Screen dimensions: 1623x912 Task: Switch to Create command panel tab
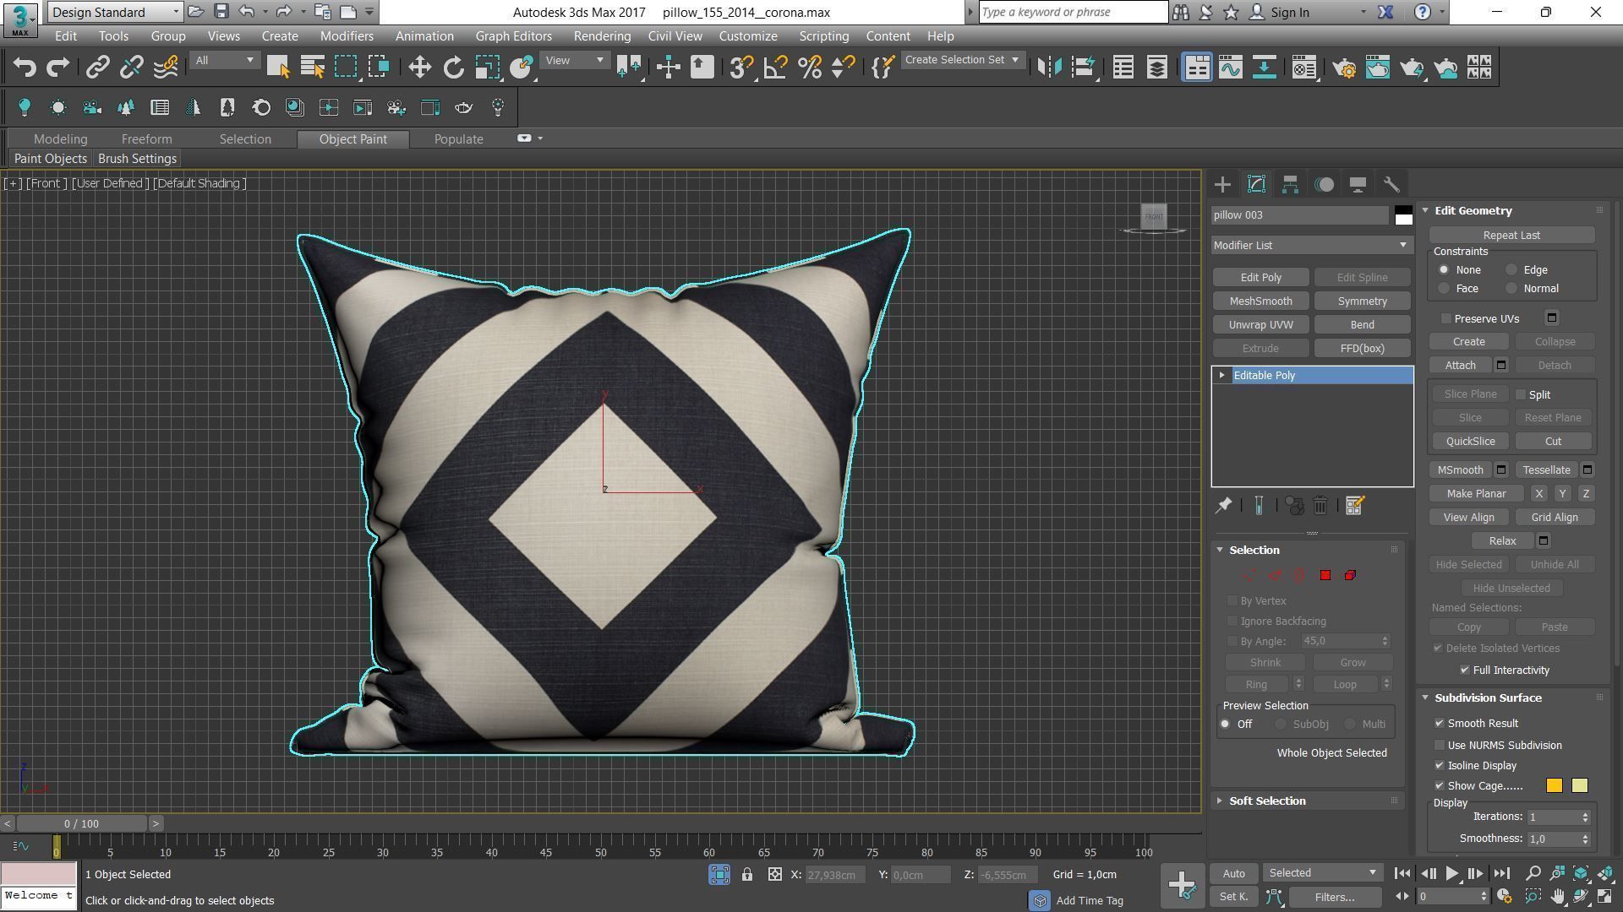pyautogui.click(x=1222, y=184)
